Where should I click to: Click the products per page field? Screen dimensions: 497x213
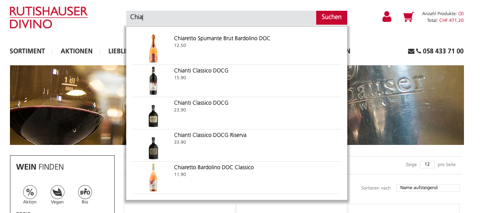coord(427,164)
